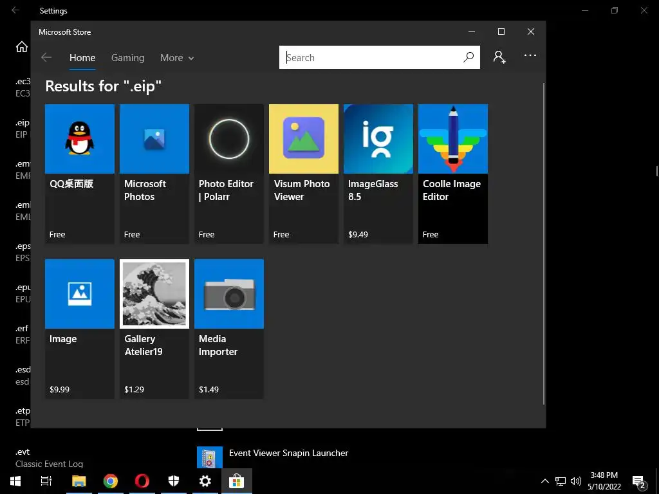The image size is (659, 494).
Task: Click the $9.49 price of ImageGlass
Action: coord(358,234)
